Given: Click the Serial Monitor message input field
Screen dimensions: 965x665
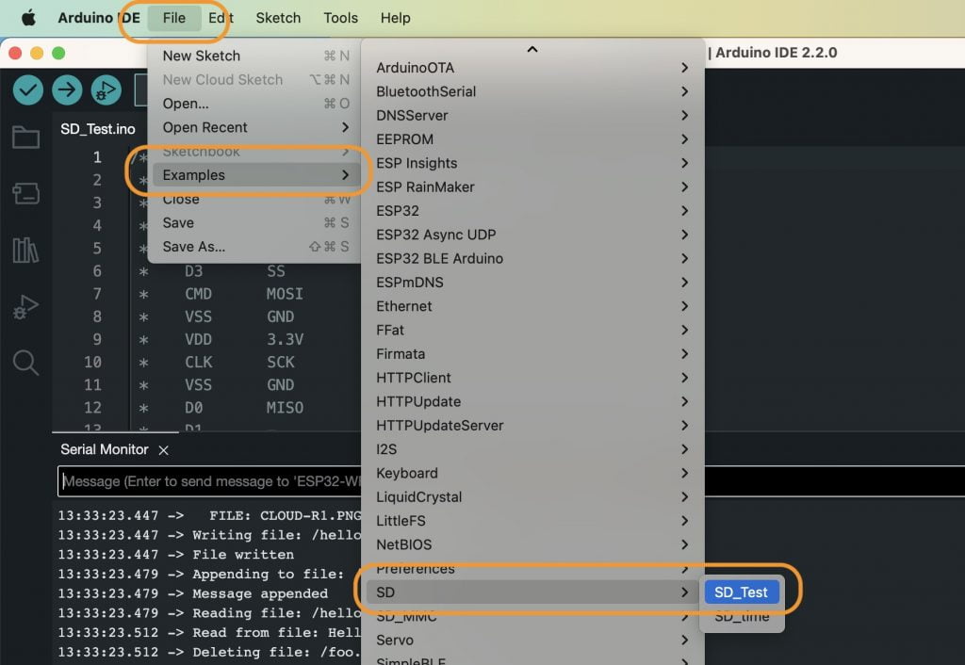Looking at the screenshot, I should coord(512,481).
